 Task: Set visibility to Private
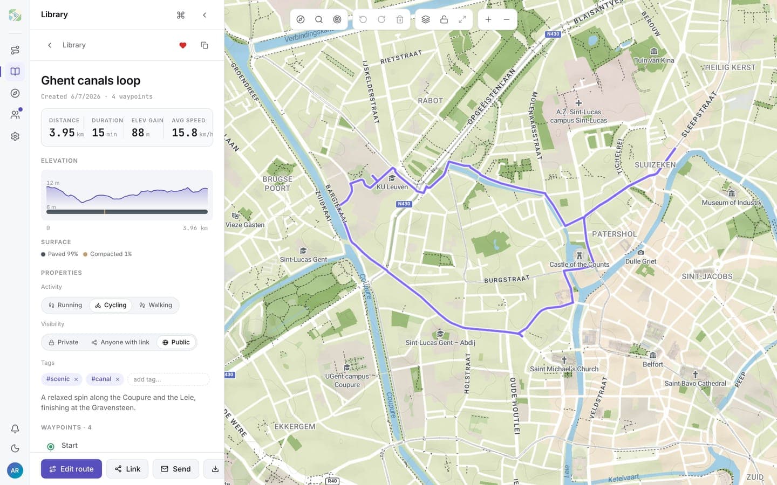(64, 342)
